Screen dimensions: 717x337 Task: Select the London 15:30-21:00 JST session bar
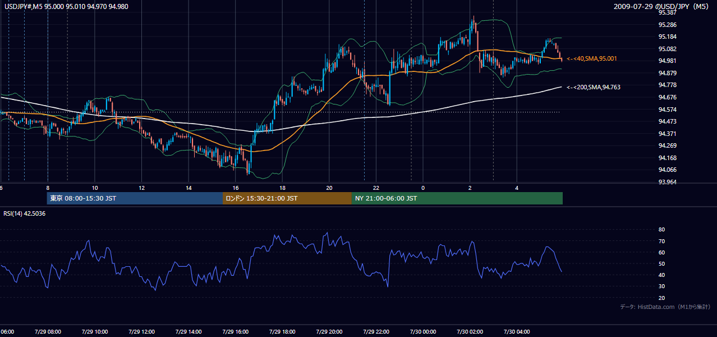287,198
